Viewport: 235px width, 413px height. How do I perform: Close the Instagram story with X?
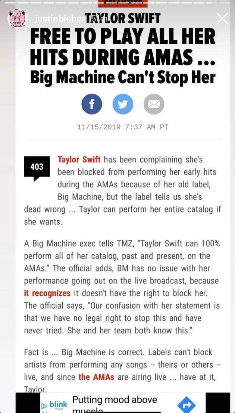(x=222, y=18)
